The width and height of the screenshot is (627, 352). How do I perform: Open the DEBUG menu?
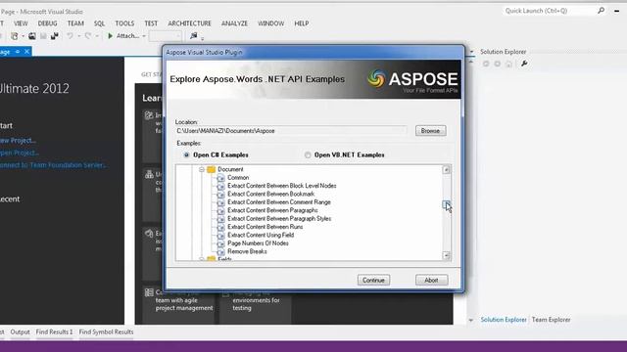tap(48, 23)
